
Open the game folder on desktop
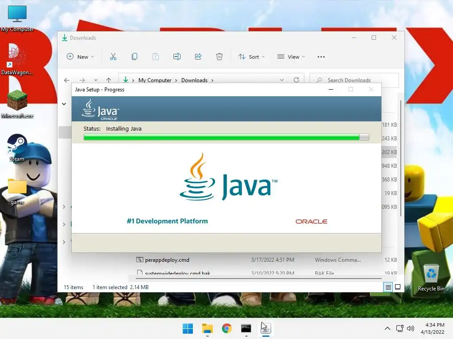coord(17,192)
